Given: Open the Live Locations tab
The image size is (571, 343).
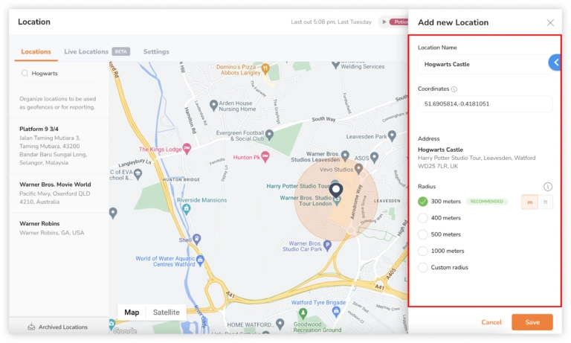Looking at the screenshot, I should 86,52.
